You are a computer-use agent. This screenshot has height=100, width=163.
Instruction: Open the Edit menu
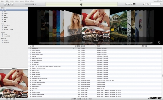[x=7, y=1]
